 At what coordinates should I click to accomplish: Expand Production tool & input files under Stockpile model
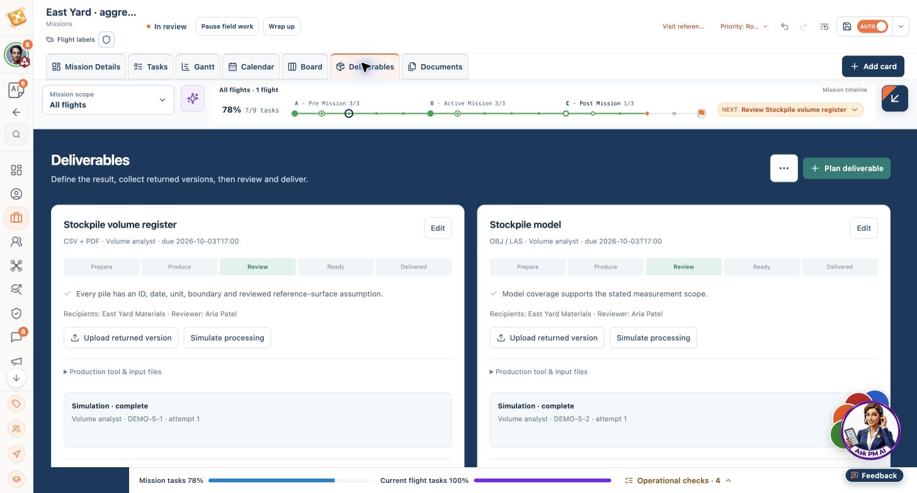pyautogui.click(x=538, y=372)
